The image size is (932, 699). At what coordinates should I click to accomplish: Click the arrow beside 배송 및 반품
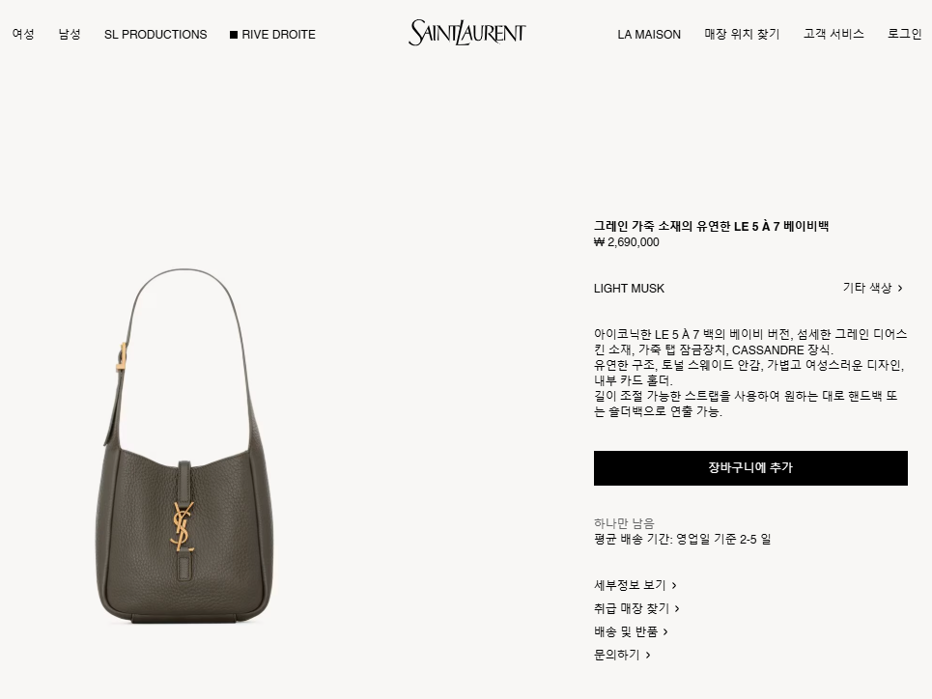(x=665, y=631)
